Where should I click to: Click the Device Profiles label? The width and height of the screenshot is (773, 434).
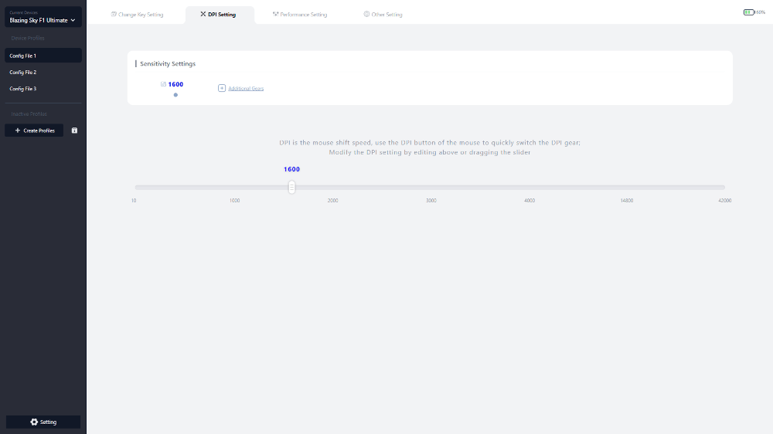[x=28, y=38]
